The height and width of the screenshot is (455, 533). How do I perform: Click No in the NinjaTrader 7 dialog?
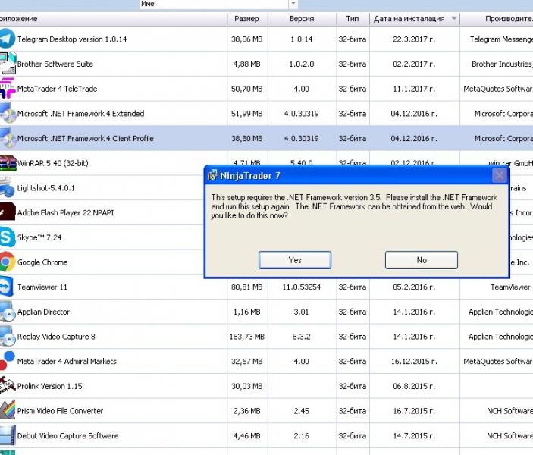pyautogui.click(x=421, y=260)
